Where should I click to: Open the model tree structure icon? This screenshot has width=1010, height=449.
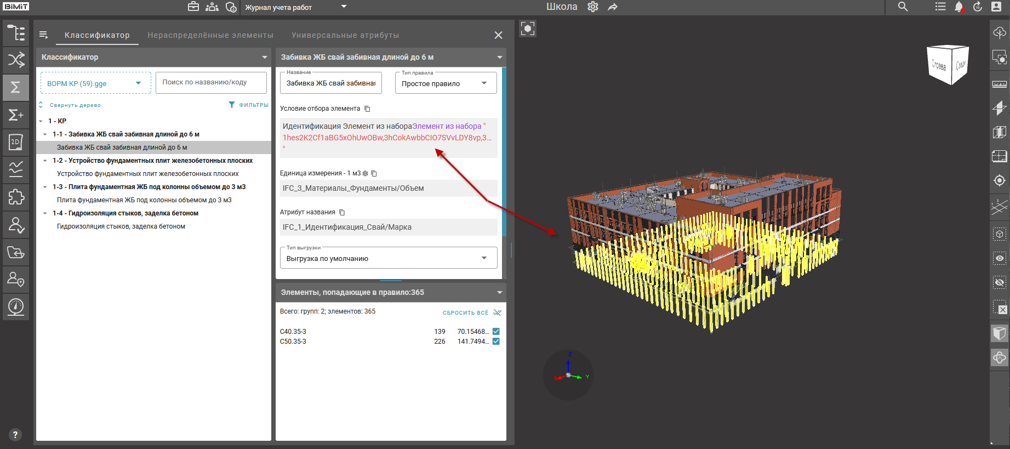click(x=16, y=33)
